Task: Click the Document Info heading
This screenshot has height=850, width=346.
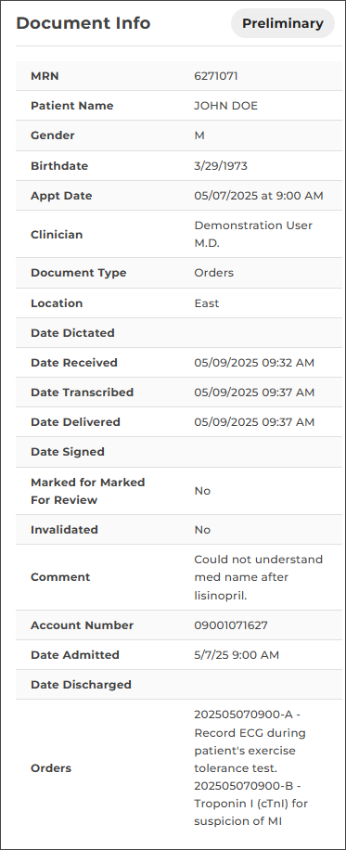Action: coord(83,23)
